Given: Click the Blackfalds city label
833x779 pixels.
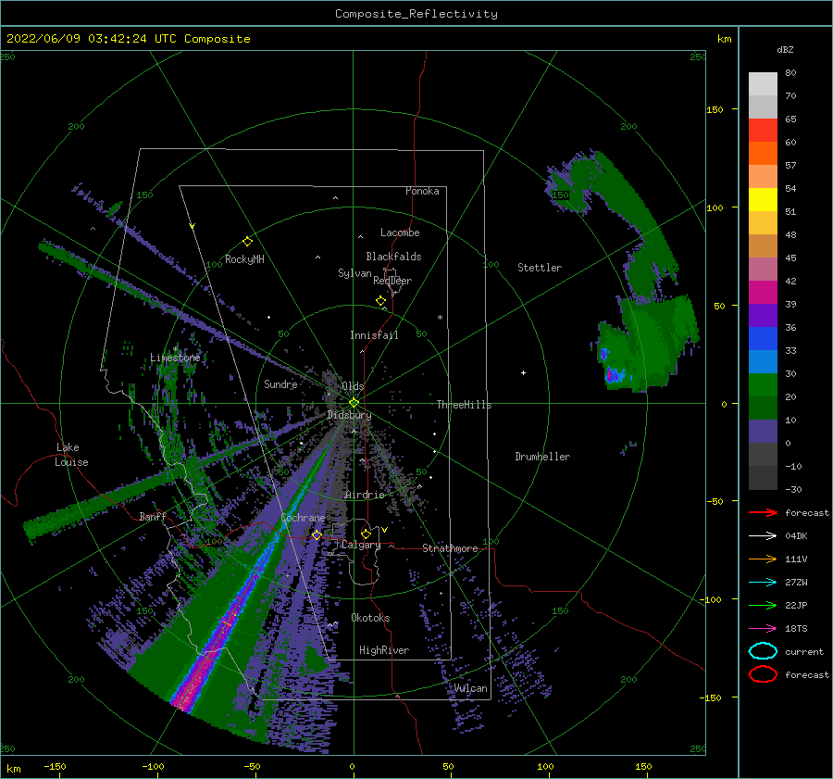Looking at the screenshot, I should point(393,257).
